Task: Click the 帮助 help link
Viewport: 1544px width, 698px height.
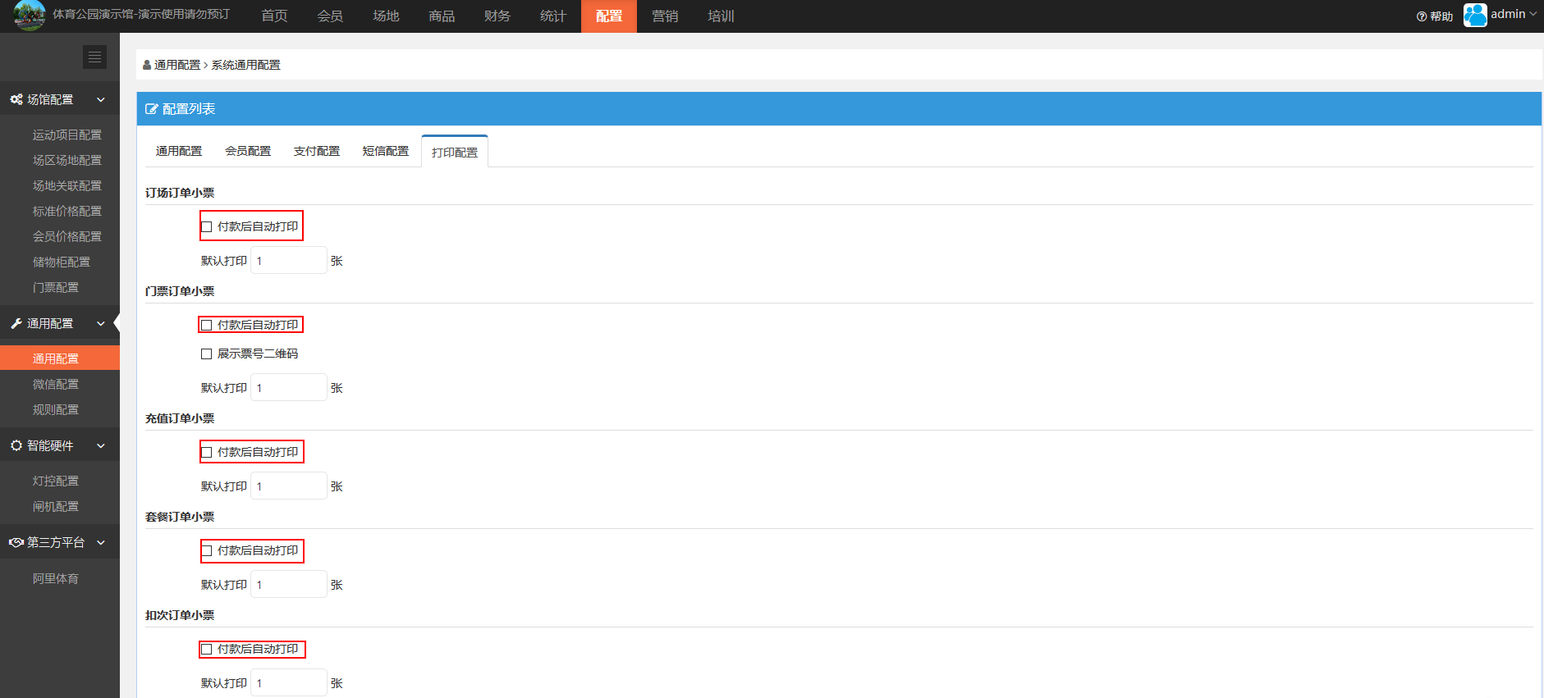Action: click(x=1441, y=16)
